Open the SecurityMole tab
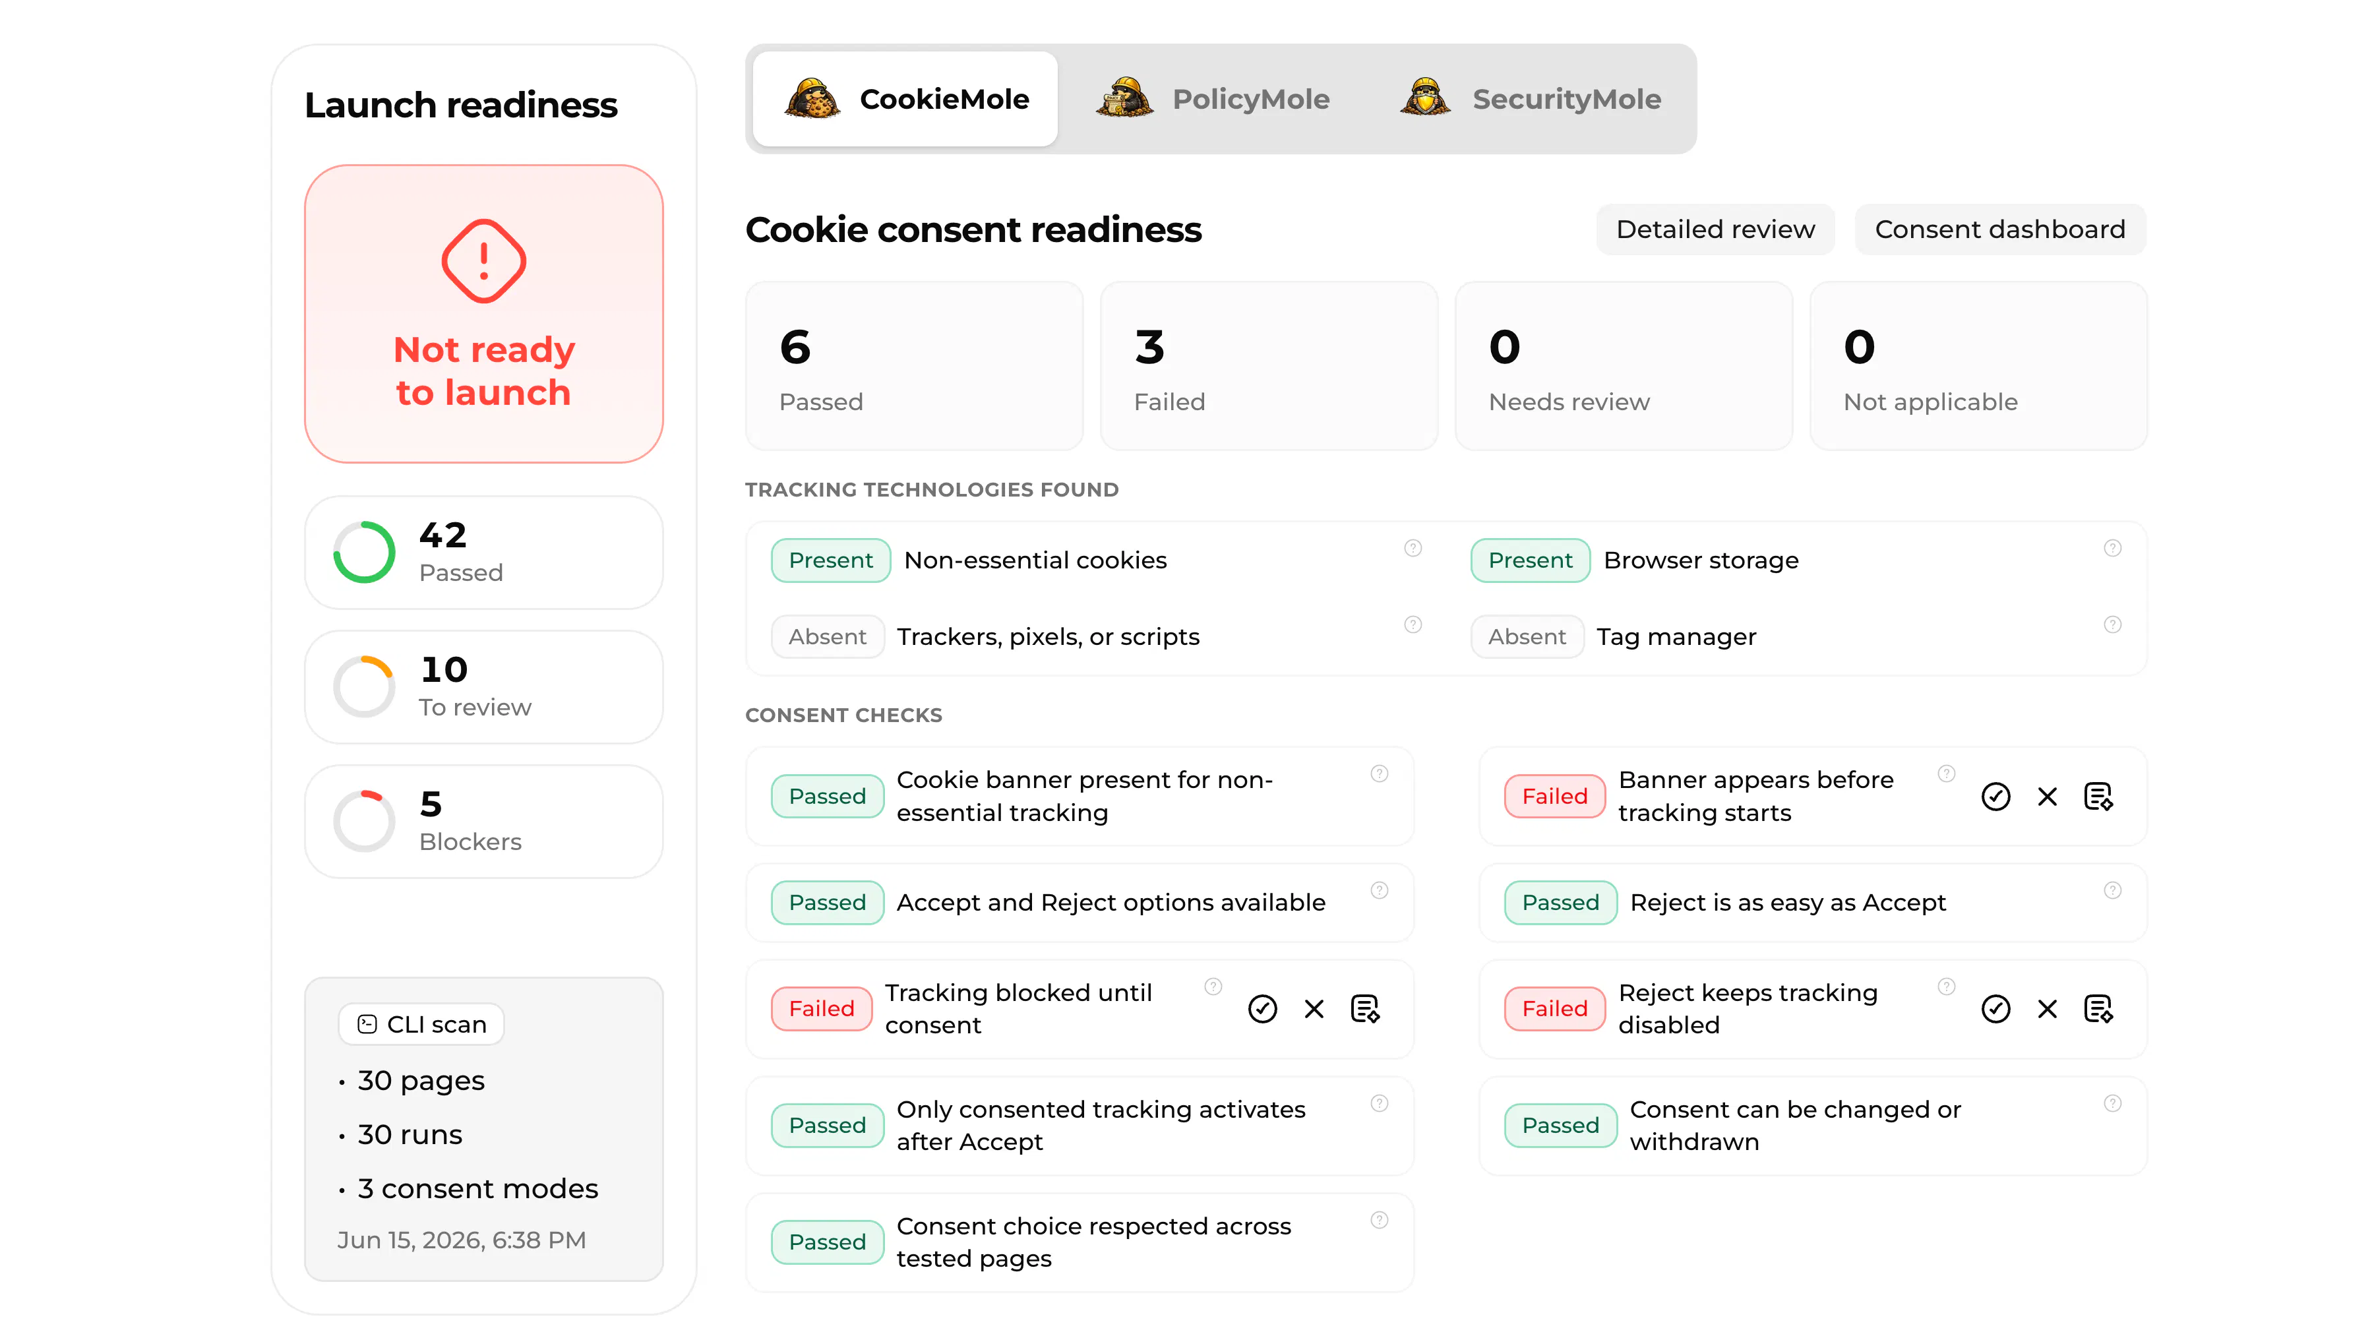This screenshot has width=2374, height=1336. (x=1530, y=99)
